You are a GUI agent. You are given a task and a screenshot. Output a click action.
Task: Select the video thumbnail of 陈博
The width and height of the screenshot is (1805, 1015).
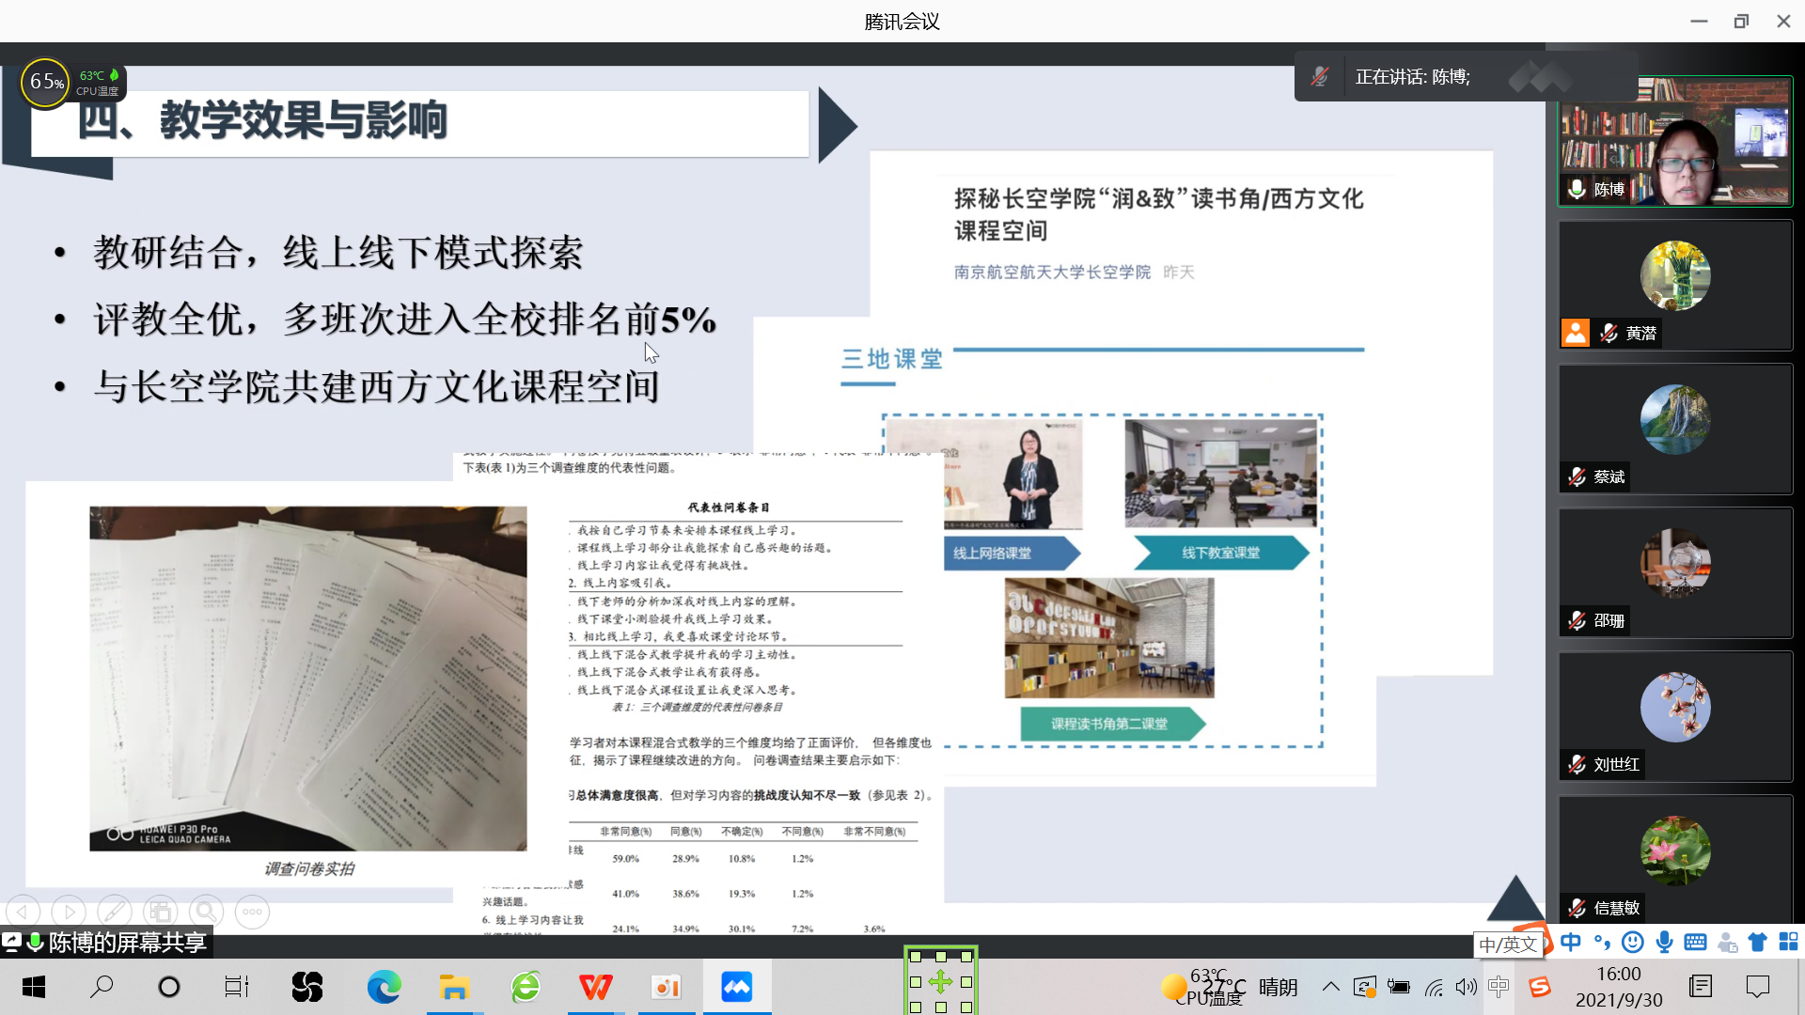pyautogui.click(x=1674, y=142)
